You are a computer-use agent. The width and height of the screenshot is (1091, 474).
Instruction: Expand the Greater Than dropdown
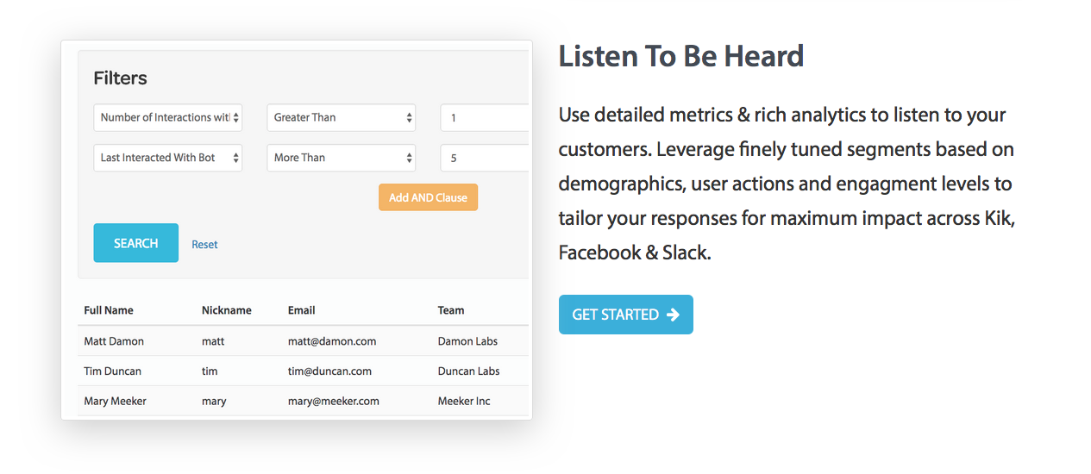click(x=341, y=118)
